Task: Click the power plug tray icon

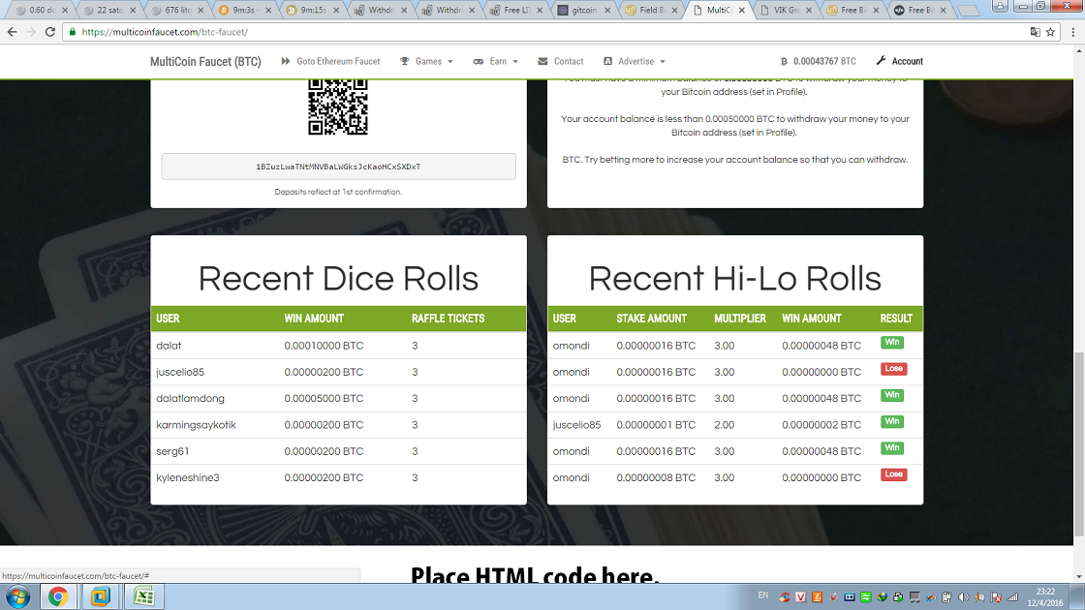Action: 947,596
